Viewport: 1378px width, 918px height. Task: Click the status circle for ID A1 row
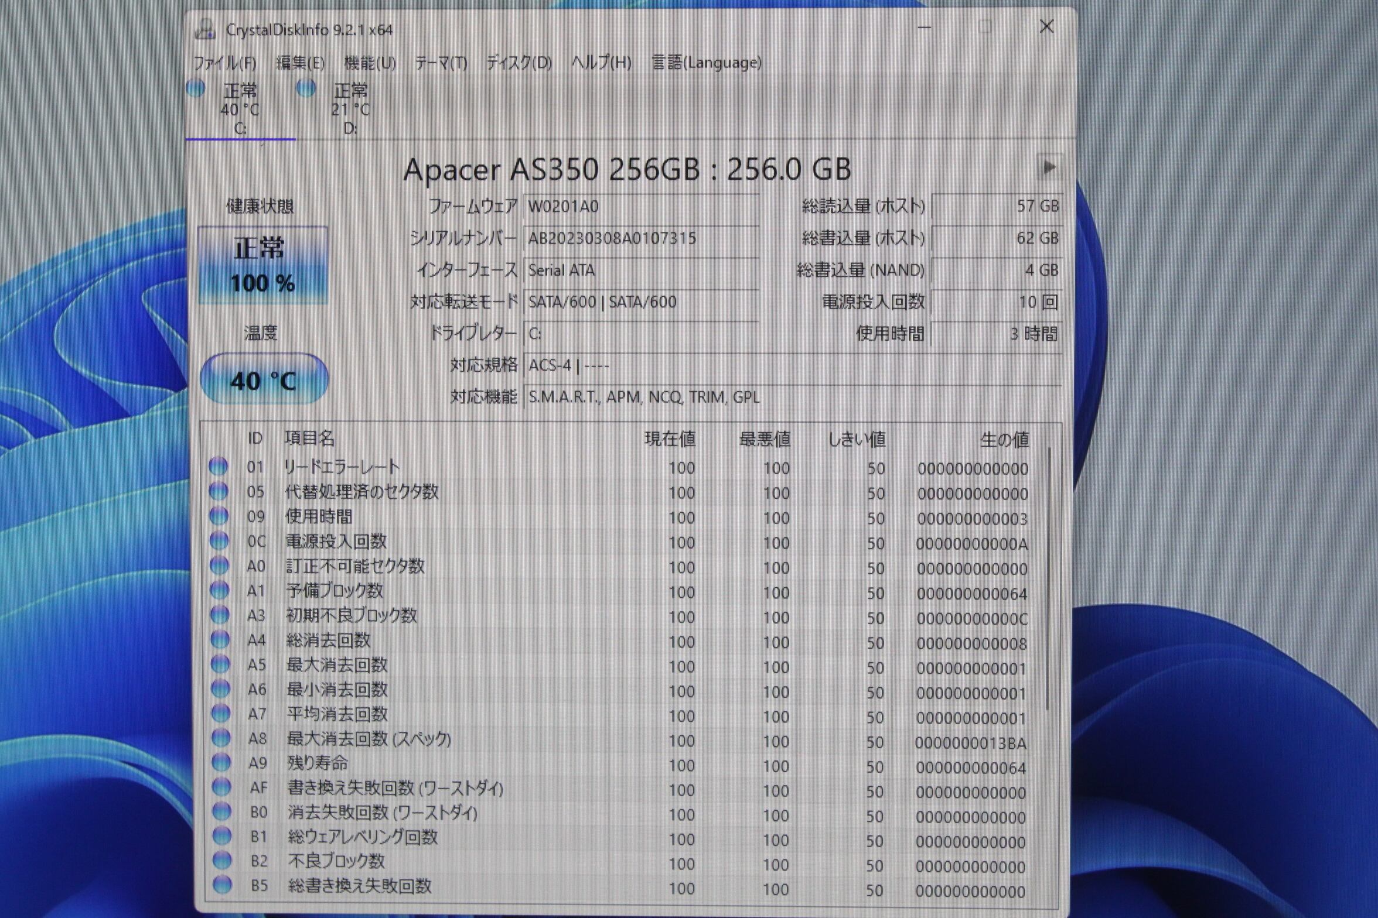click(x=219, y=590)
